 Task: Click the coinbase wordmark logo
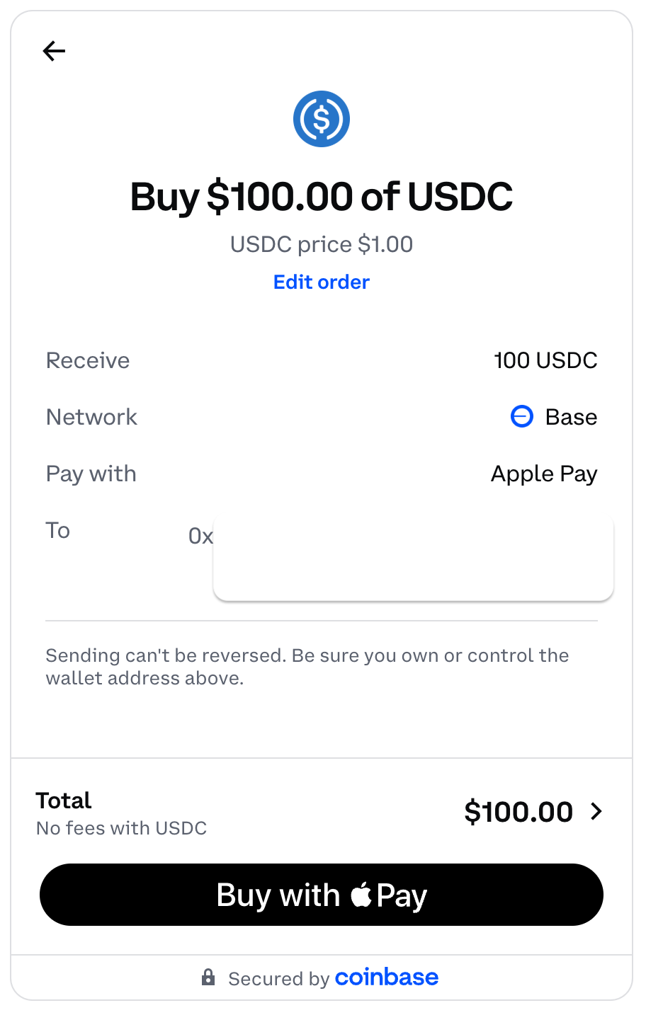[x=387, y=977]
